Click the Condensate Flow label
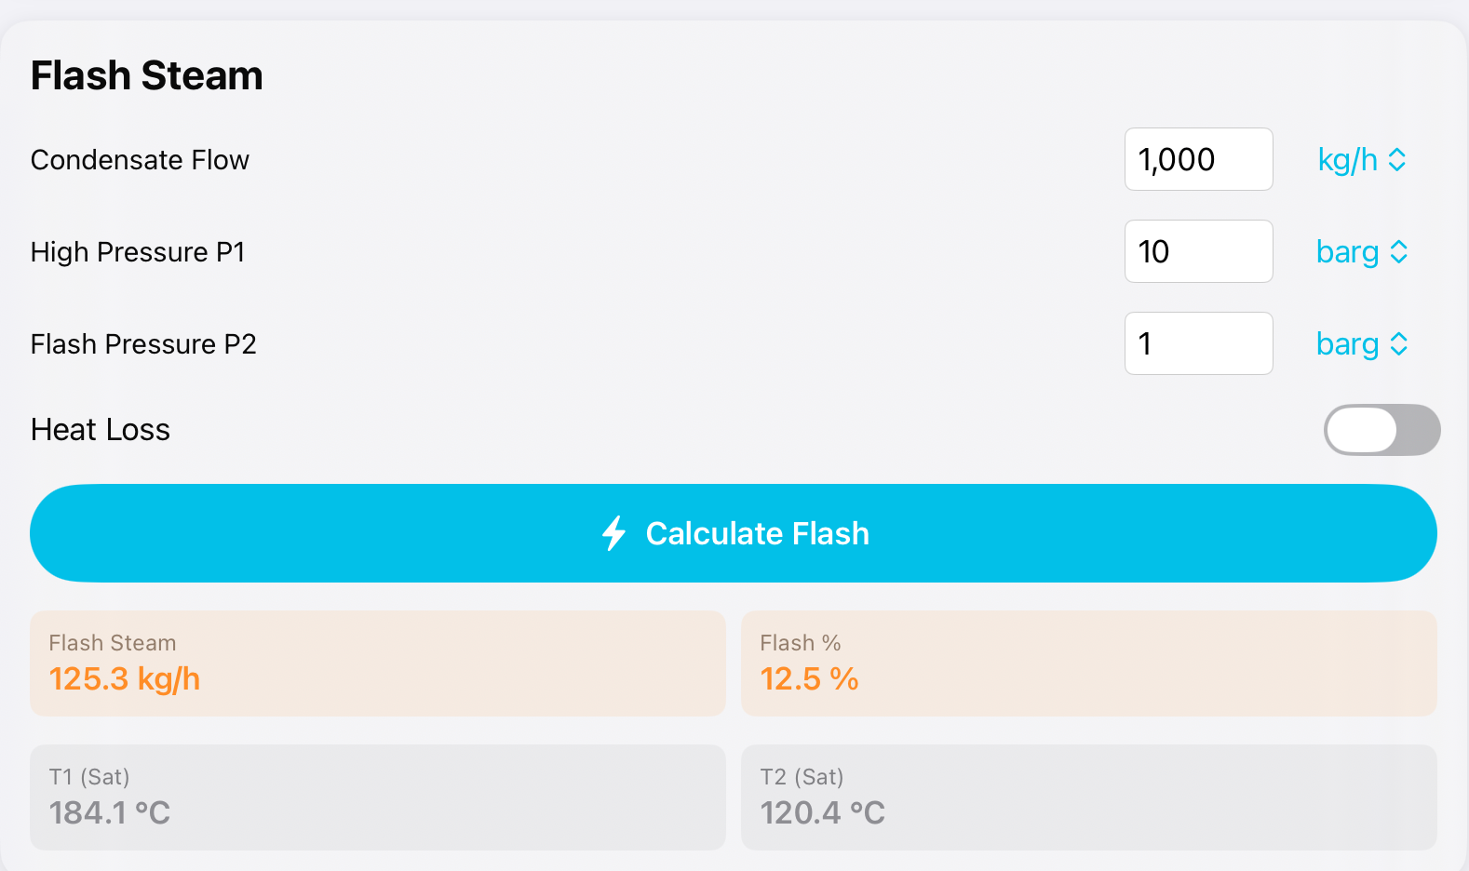1469x871 pixels. point(140,160)
